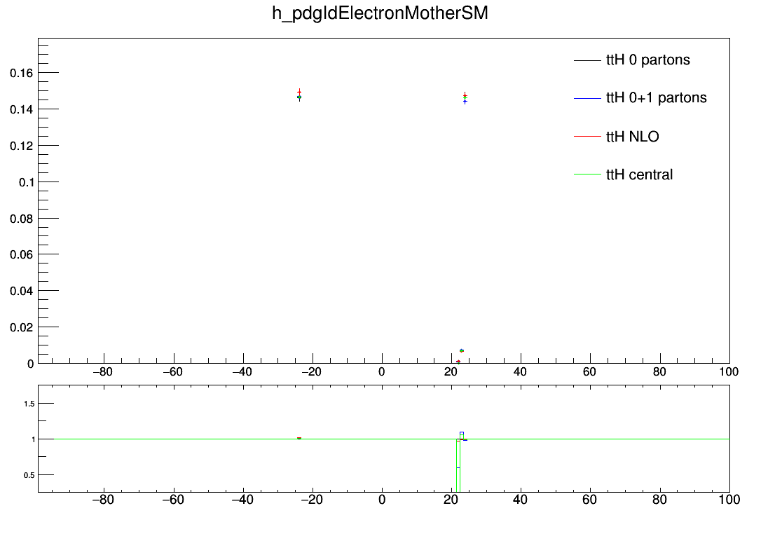Screen dimensions: 768x541
Task: Click the red line sample for ttH NLO
Action: pyautogui.click(x=587, y=136)
